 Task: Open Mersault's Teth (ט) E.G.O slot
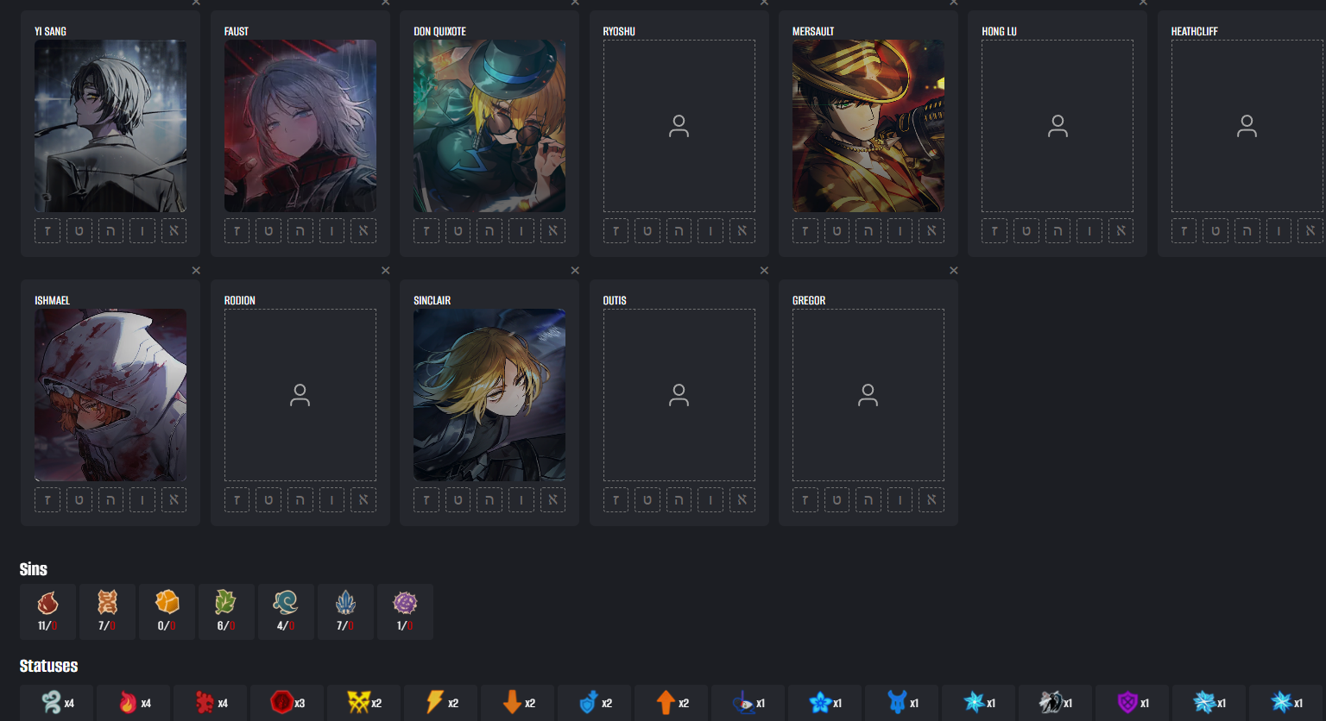tap(837, 231)
